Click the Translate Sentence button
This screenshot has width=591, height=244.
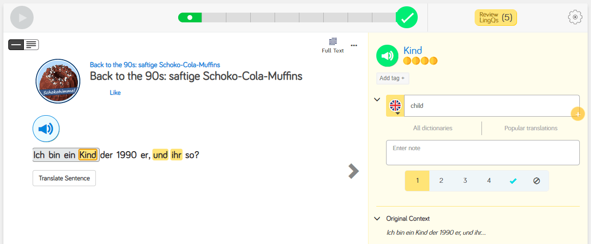[x=64, y=178]
